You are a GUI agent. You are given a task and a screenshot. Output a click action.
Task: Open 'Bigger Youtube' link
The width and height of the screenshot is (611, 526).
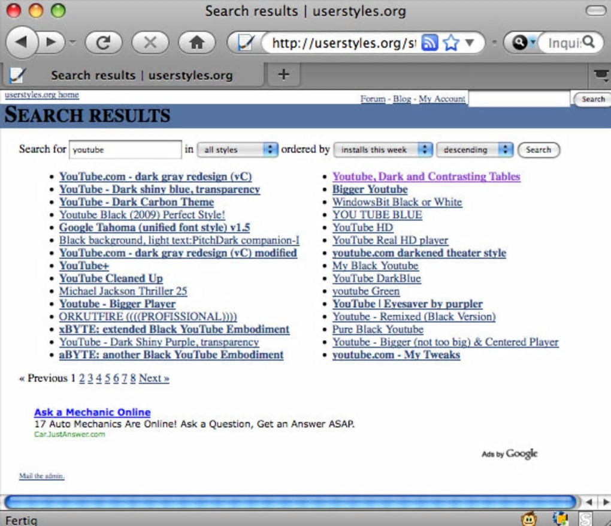coord(370,190)
